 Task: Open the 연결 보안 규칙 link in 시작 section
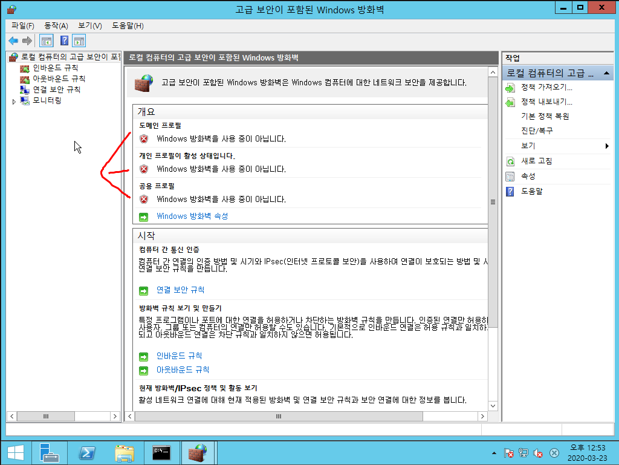[180, 290]
